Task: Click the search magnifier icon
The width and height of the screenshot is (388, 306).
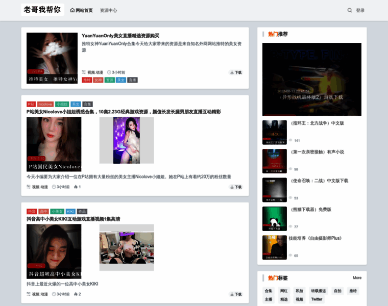Action: point(350,10)
